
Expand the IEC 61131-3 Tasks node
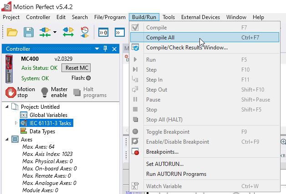(16, 123)
